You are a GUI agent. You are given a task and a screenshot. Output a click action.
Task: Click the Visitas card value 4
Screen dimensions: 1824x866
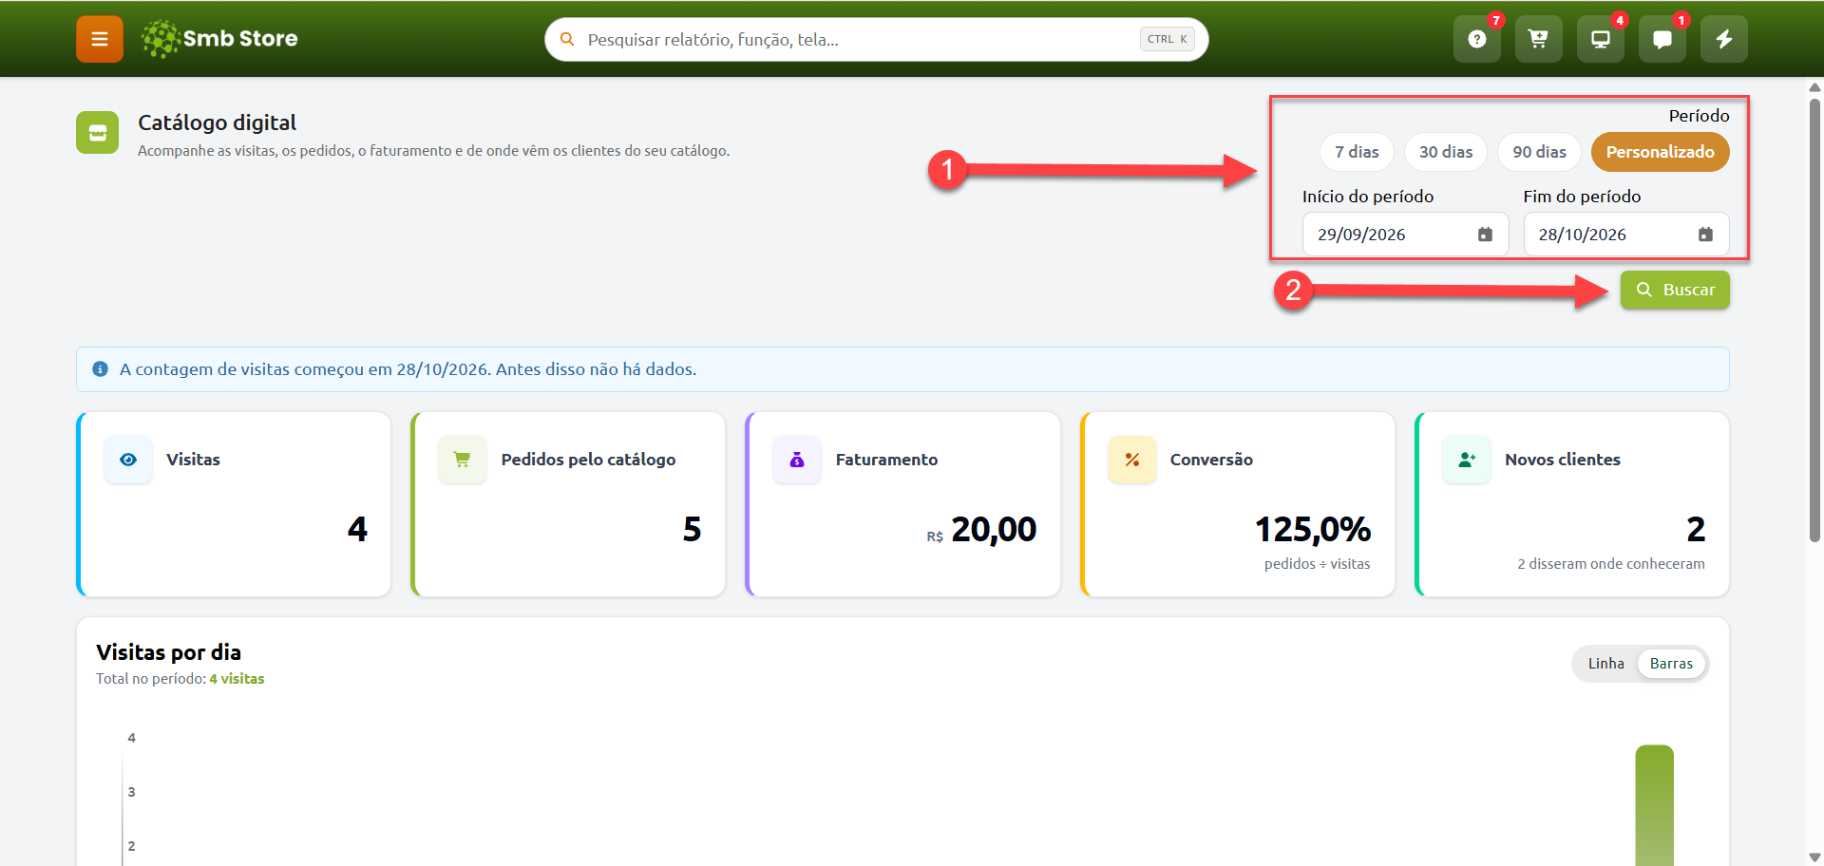(357, 529)
